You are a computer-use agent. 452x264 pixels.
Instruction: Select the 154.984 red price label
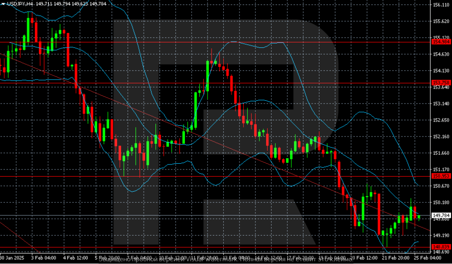coord(441,42)
